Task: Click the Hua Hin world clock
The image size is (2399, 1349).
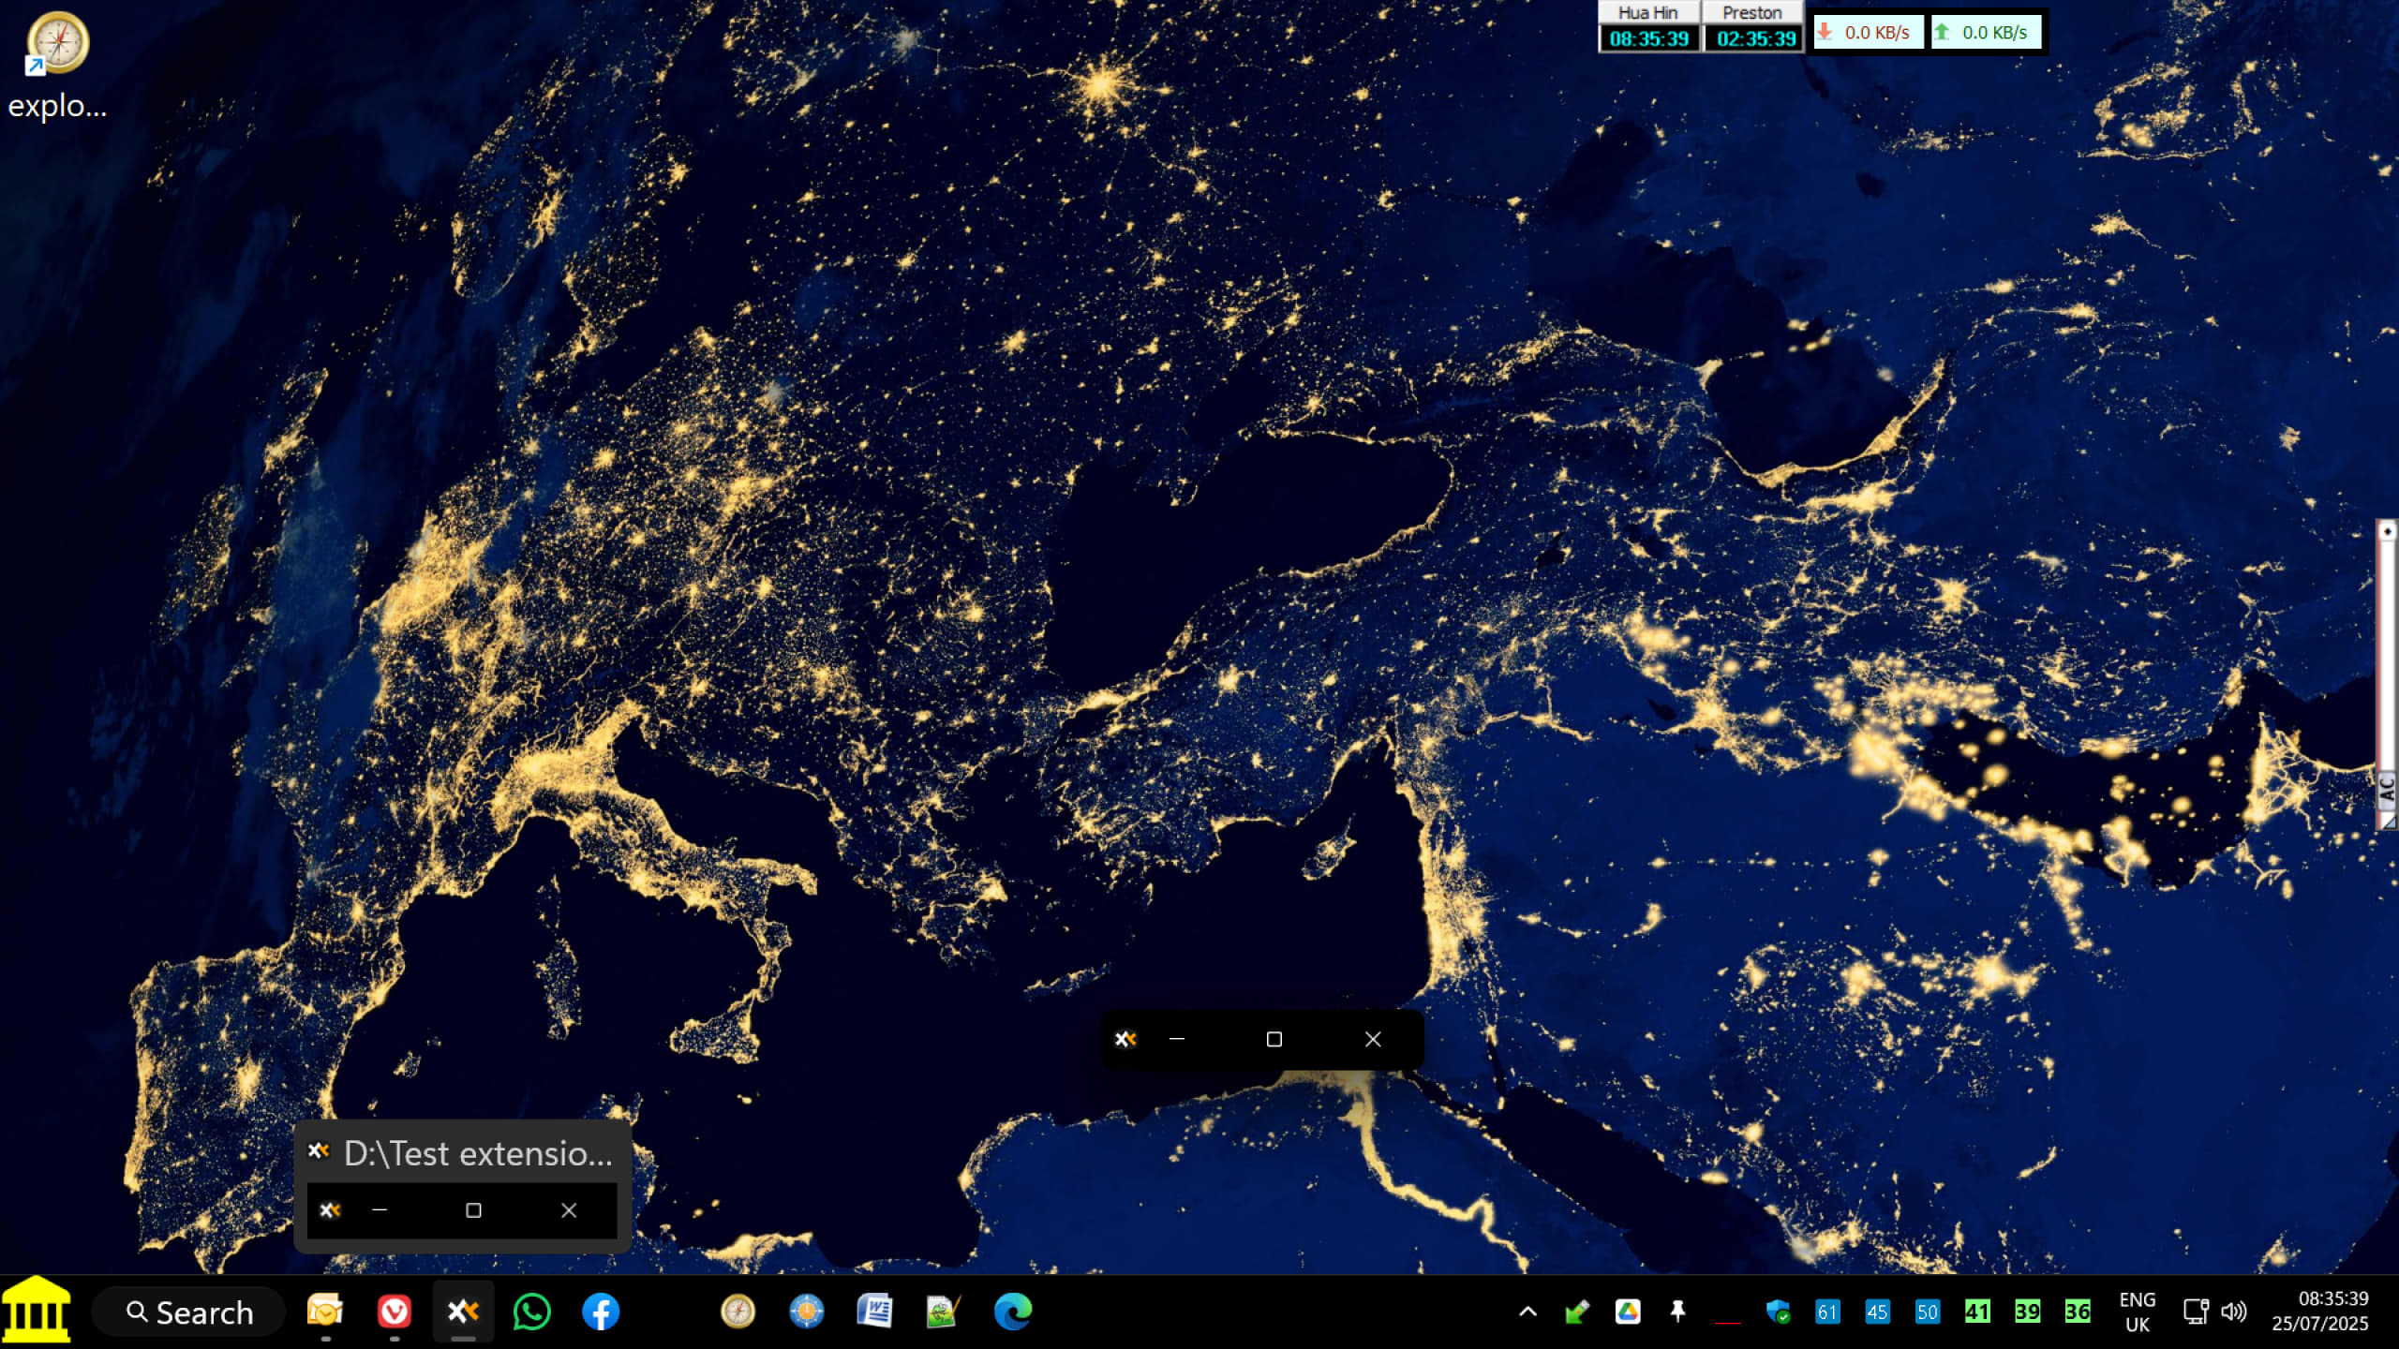Action: (x=1648, y=26)
